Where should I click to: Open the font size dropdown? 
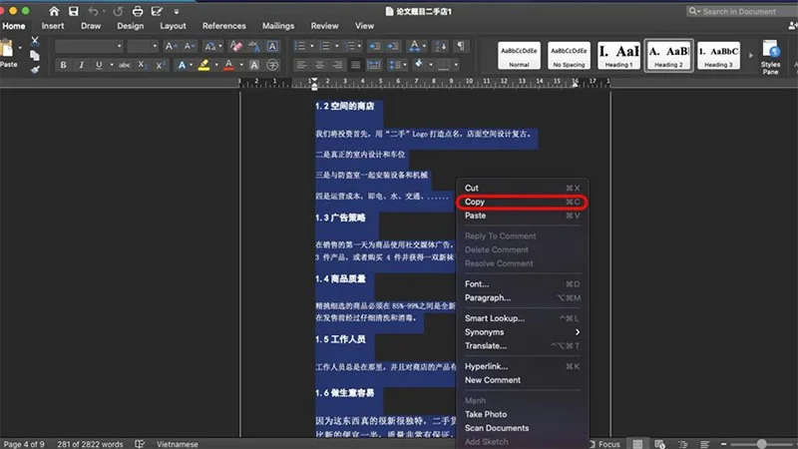pyautogui.click(x=155, y=46)
